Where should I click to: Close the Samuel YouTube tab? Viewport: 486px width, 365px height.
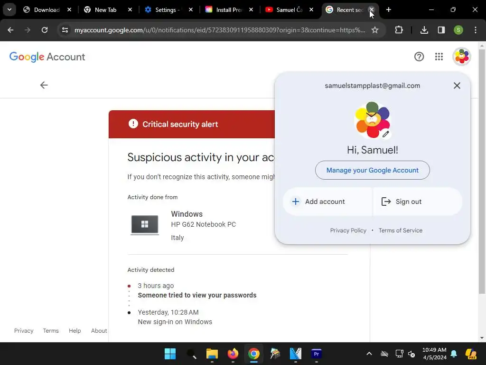311,10
